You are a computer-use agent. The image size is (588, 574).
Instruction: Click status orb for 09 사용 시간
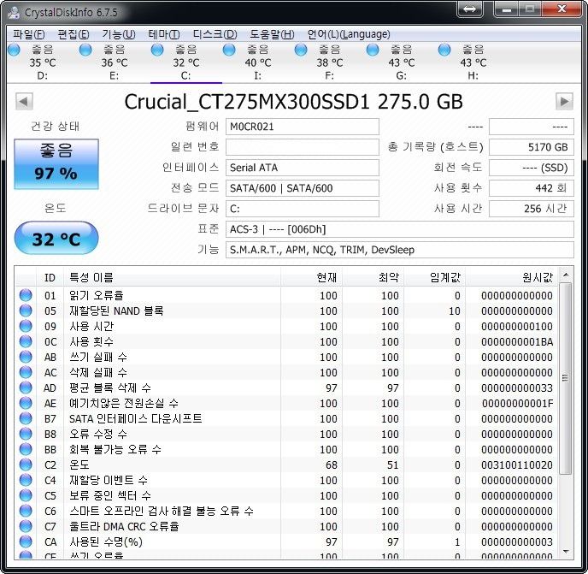(x=26, y=326)
